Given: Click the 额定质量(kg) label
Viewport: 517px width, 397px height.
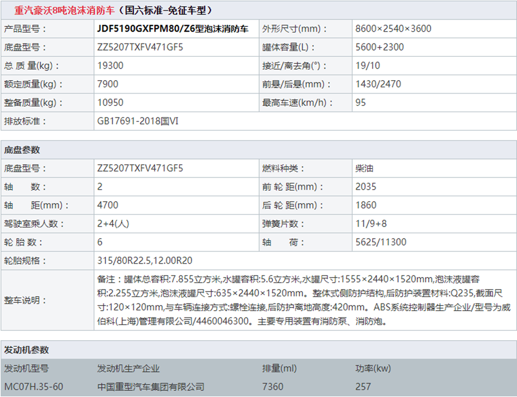Looking at the screenshot, I should click(33, 84).
